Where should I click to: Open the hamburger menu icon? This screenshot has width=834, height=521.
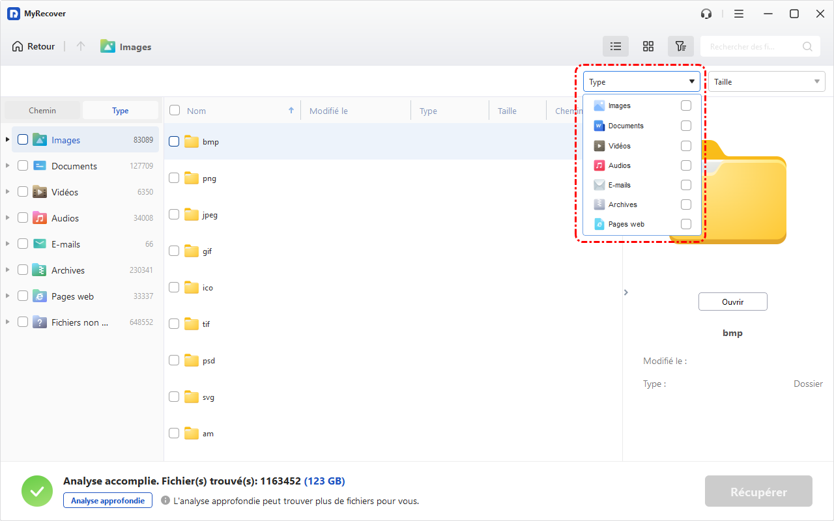pyautogui.click(x=738, y=14)
